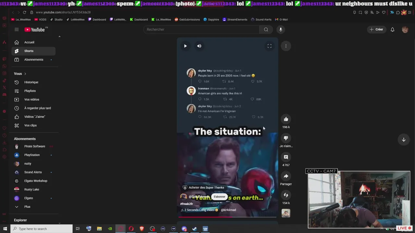Open the Brave browser taskbar icon
The height and width of the screenshot is (233, 415).
(x=142, y=229)
